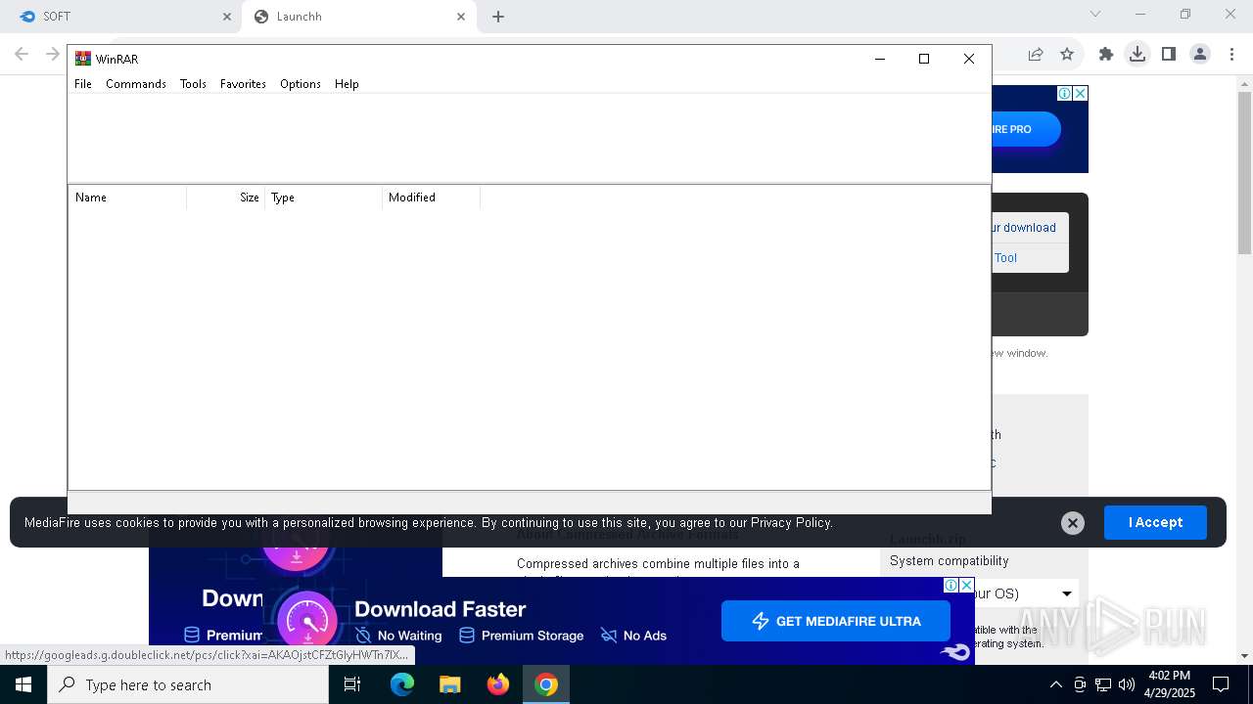Viewport: 1253px width, 704px height.
Task: Open the WinRAR Tools menu
Action: click(193, 84)
